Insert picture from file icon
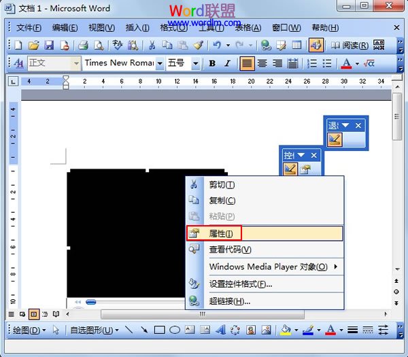The height and width of the screenshot is (357, 408). click(266, 330)
